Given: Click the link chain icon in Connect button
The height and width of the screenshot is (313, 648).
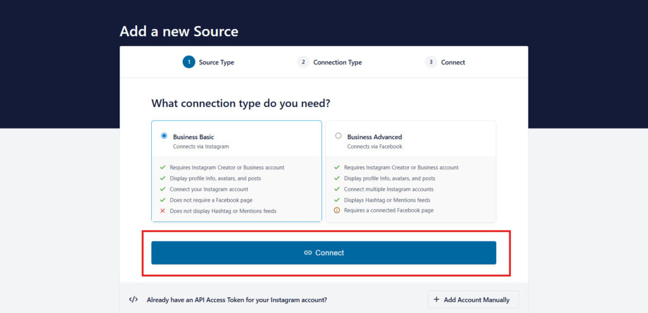Looking at the screenshot, I should point(308,253).
